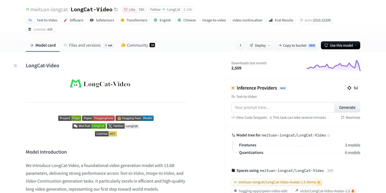Switch to the Model card tab
Screen dimensions: 386x193
[43, 45]
